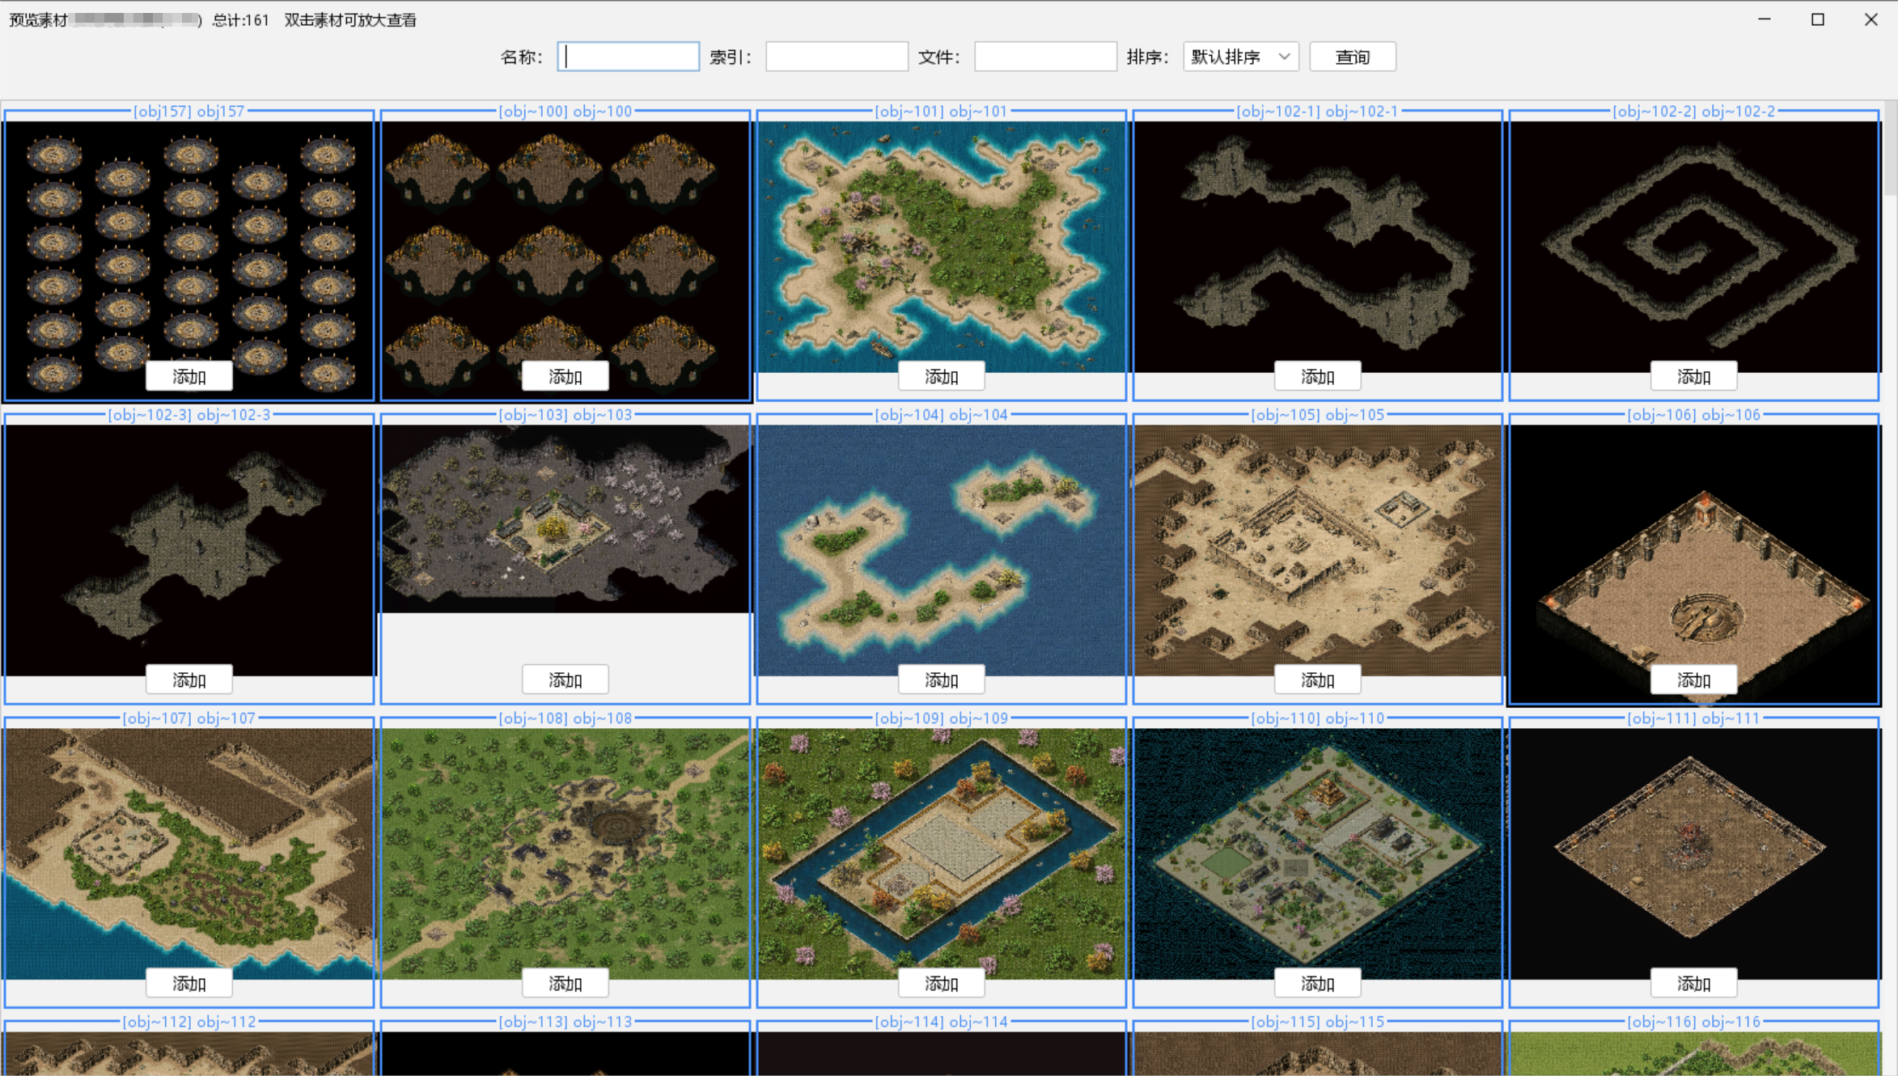Viewport: 1898px width, 1076px height.
Task: Click 添加 under obj~109 moat courtyard
Action: pos(941,983)
